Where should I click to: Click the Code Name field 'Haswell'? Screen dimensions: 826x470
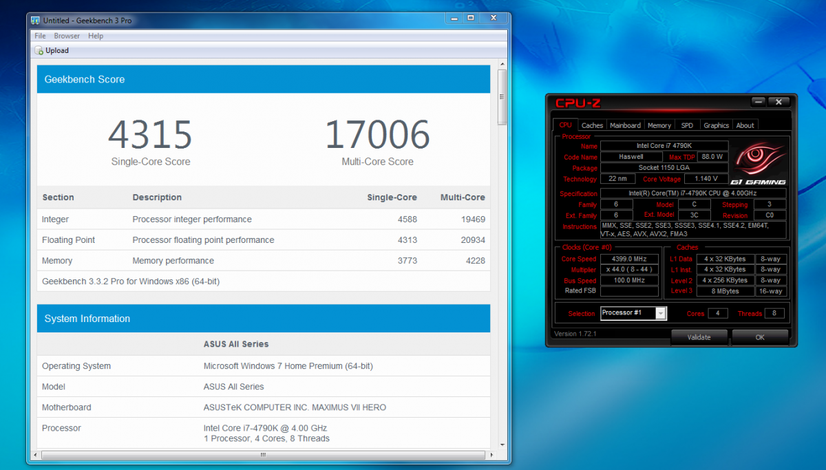click(x=631, y=157)
